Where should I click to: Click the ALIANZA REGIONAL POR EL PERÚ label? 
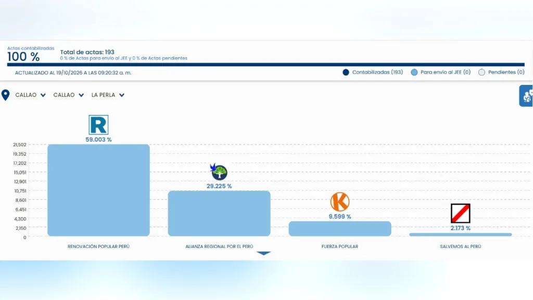tap(219, 246)
